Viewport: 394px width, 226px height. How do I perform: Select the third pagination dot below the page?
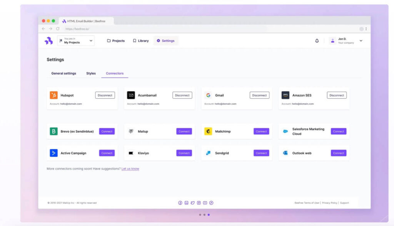[x=209, y=215]
